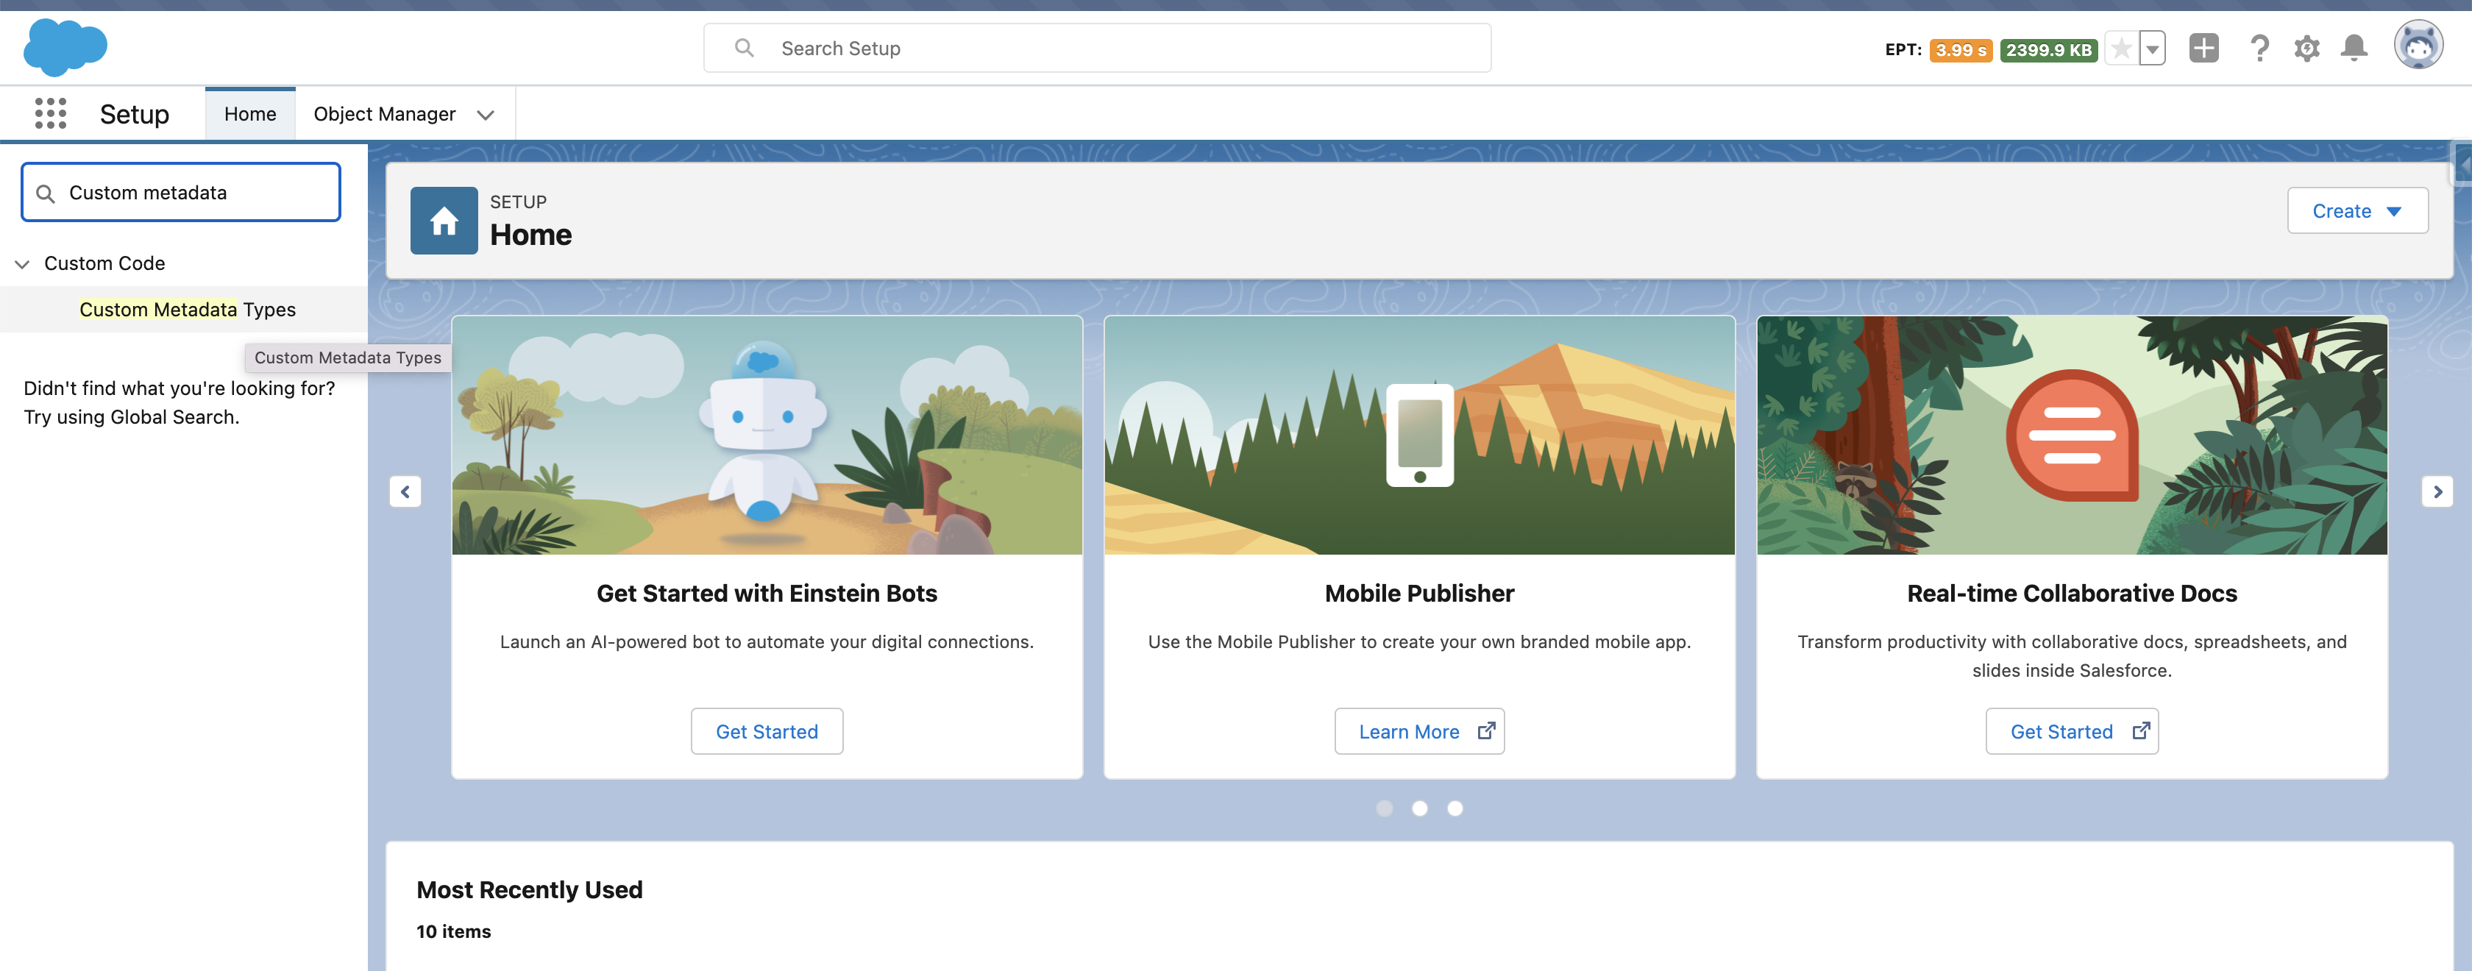2472x971 pixels.
Task: Click the Salesforce cloud logo
Action: coord(65,47)
